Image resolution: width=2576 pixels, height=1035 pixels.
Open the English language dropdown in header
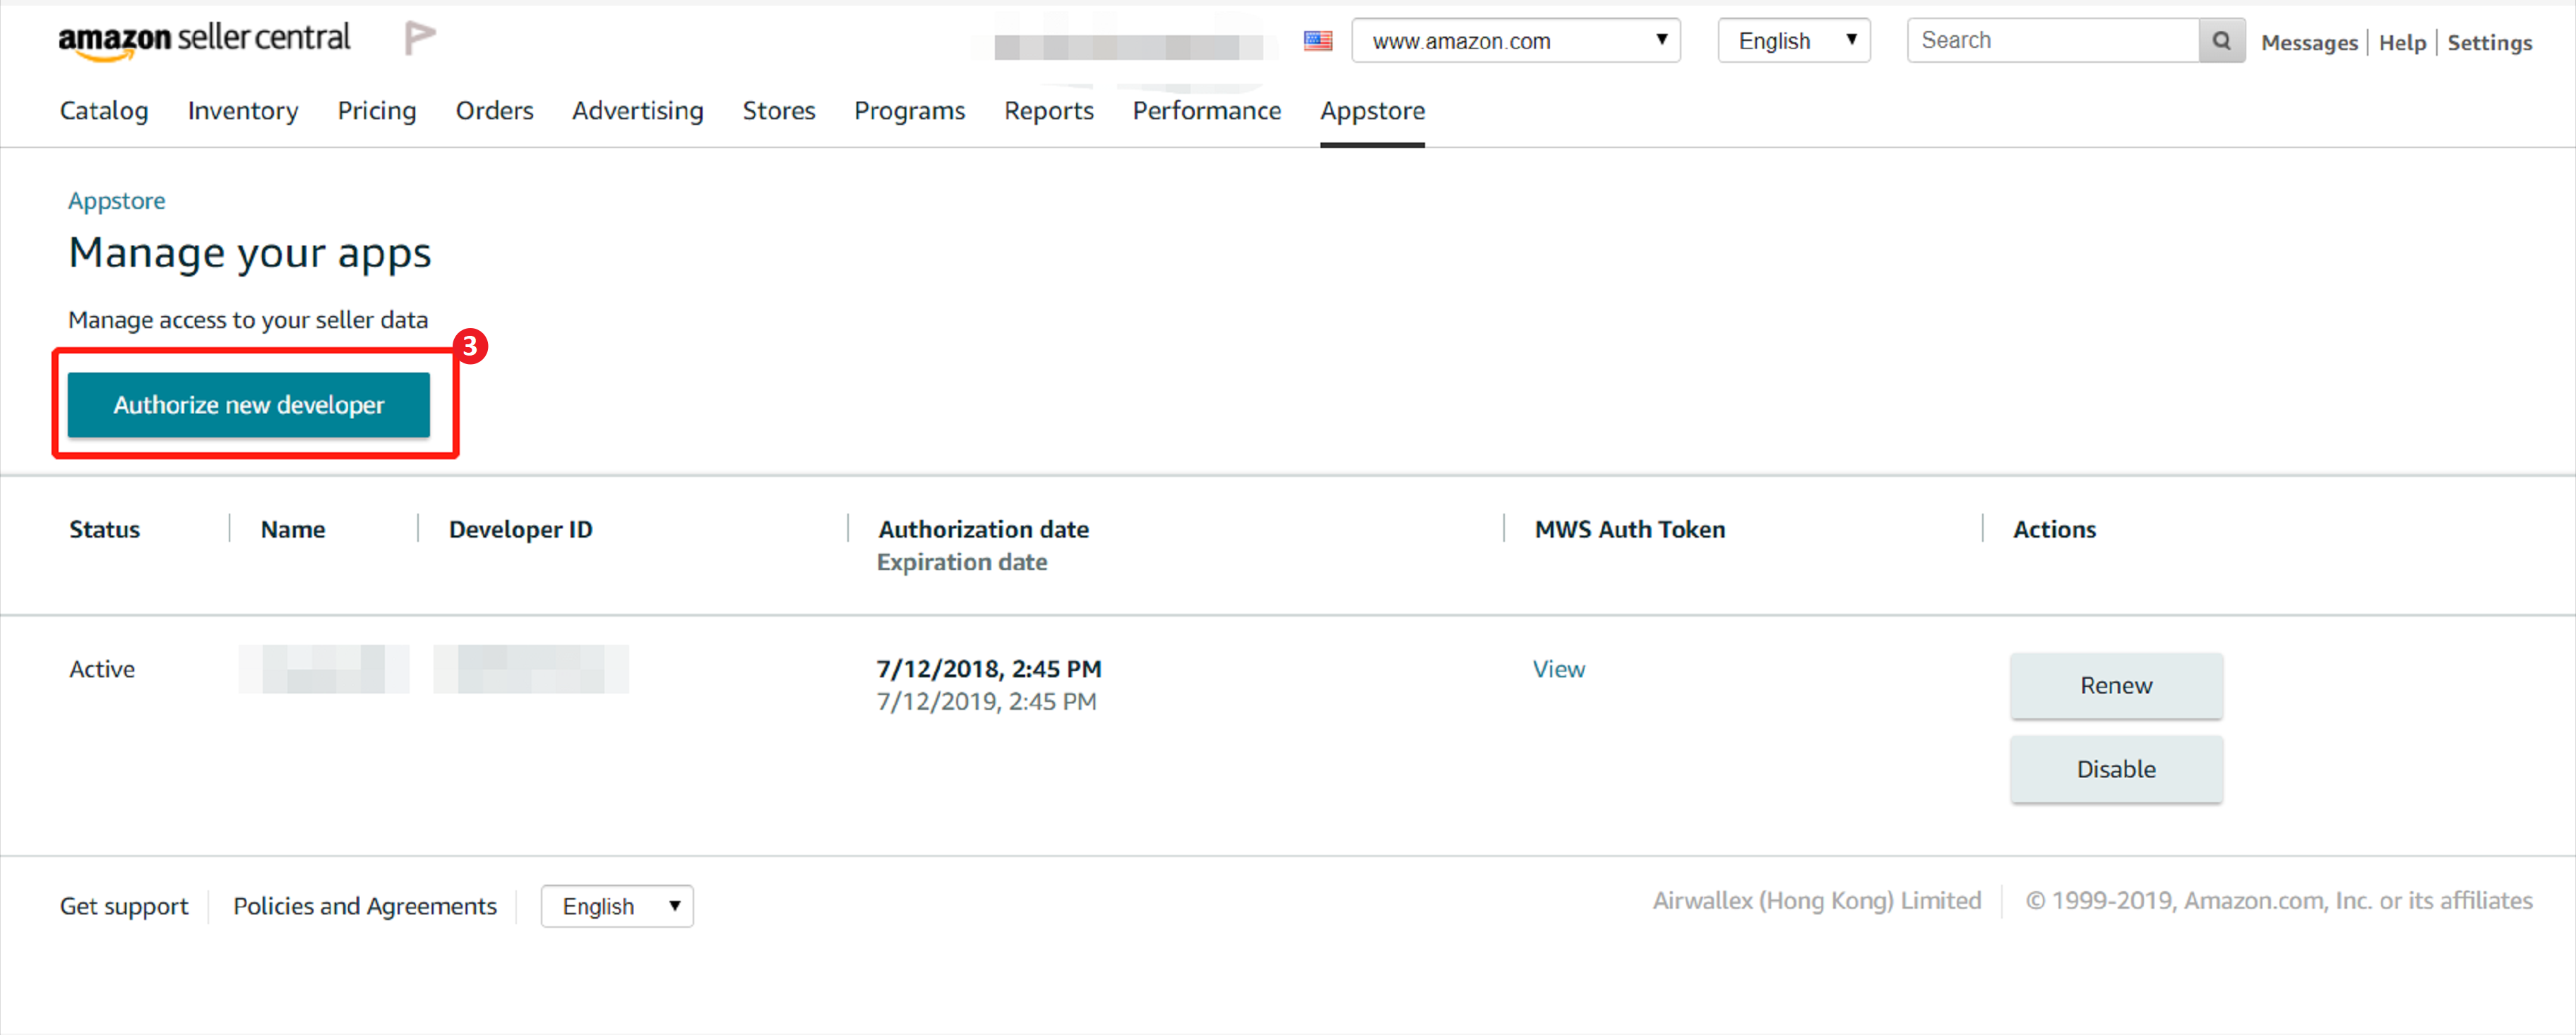(1793, 41)
